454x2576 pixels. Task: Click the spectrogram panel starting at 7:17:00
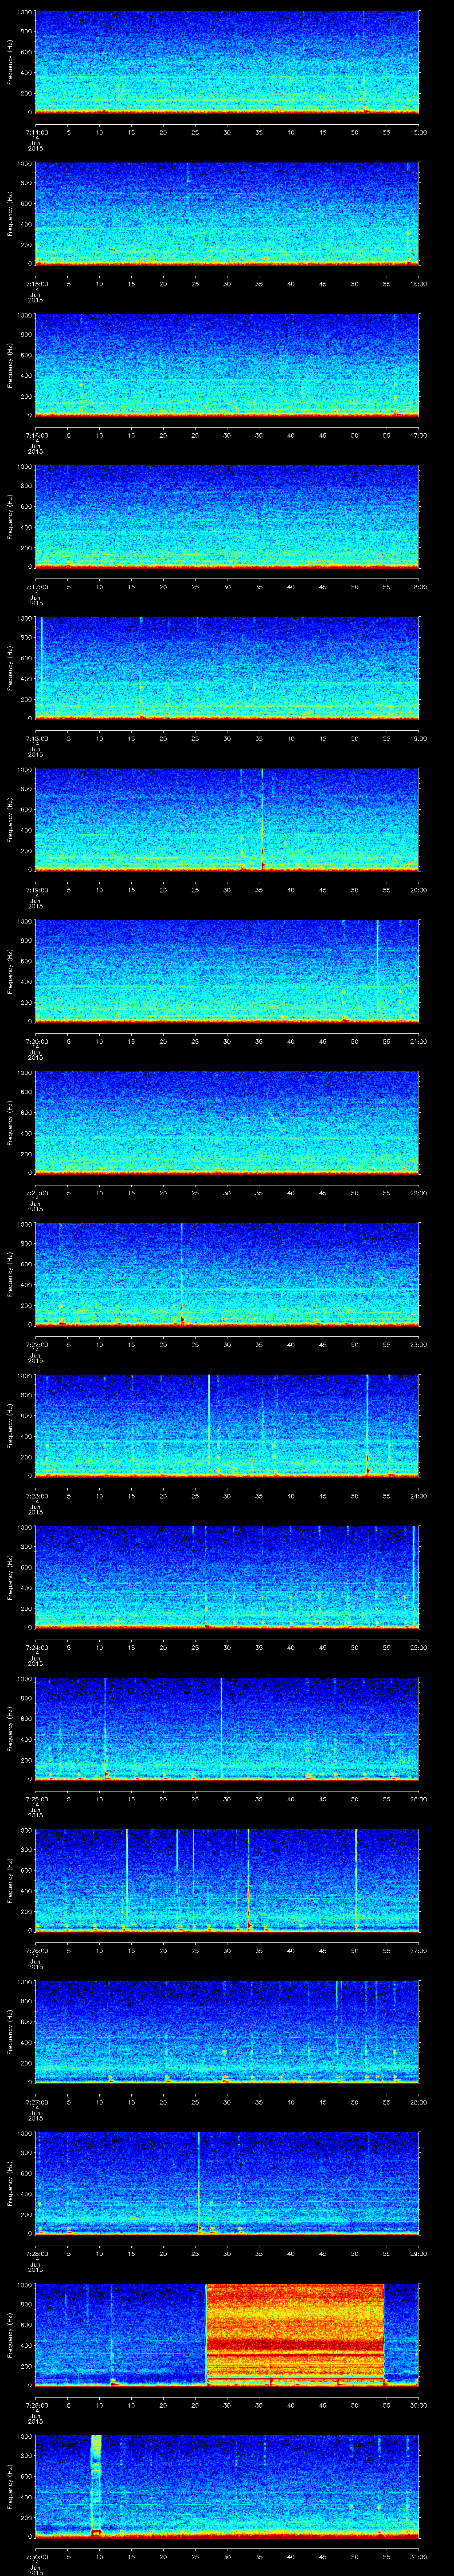227,516
